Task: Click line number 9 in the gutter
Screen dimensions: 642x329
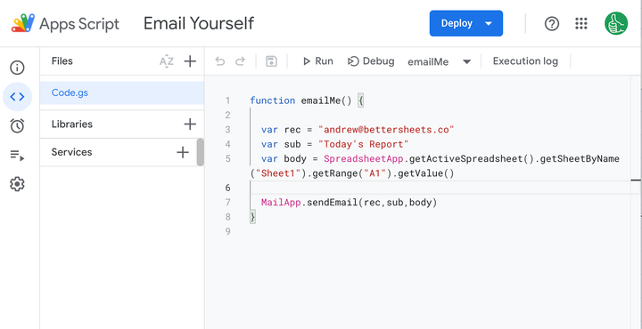Action: coord(228,231)
